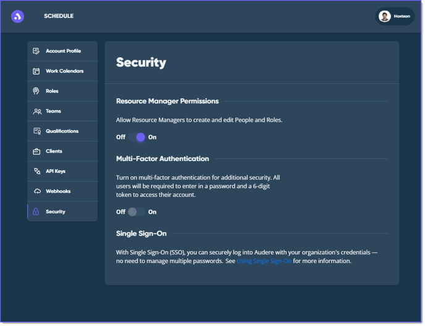
Task: Open the Horizon user account menu
Action: (395, 17)
